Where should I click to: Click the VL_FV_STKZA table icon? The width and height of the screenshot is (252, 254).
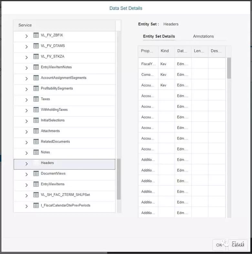tap(36, 56)
